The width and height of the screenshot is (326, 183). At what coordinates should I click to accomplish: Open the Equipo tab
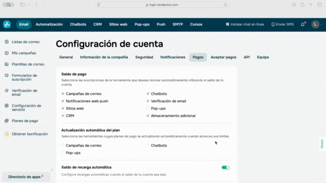(x=263, y=57)
